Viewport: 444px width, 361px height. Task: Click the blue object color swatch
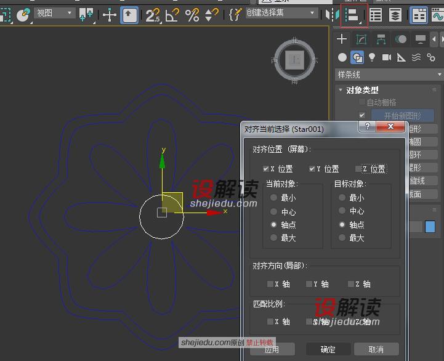tap(430, 227)
